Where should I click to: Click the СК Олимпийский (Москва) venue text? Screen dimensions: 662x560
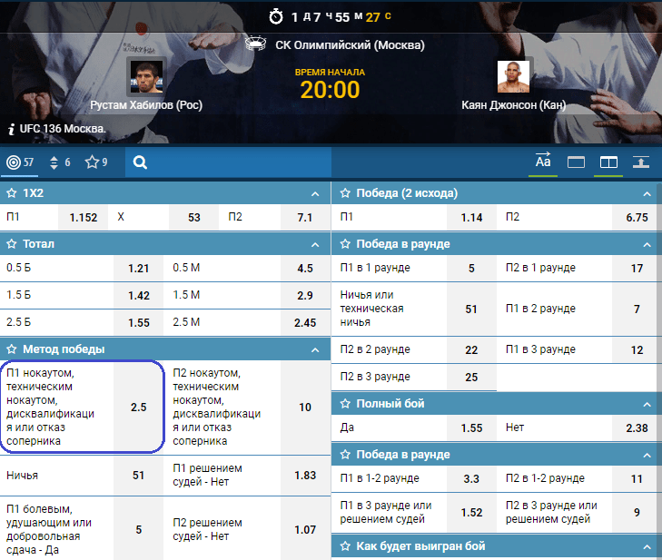[350, 45]
